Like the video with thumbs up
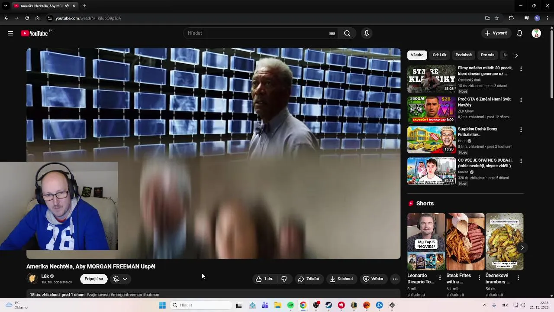 coord(264,279)
